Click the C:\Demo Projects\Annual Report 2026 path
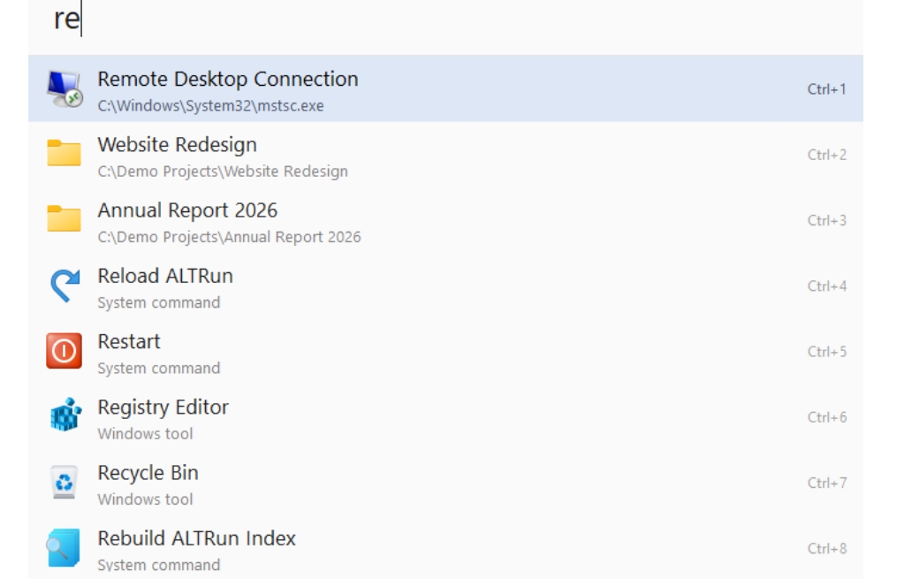Image resolution: width=912 pixels, height=579 pixels. (x=229, y=238)
